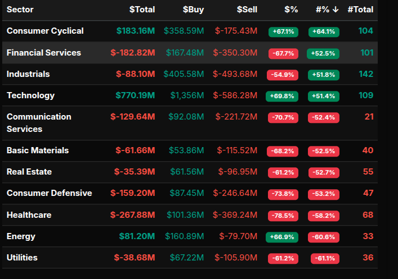Open the Technology sector

[x=31, y=95]
